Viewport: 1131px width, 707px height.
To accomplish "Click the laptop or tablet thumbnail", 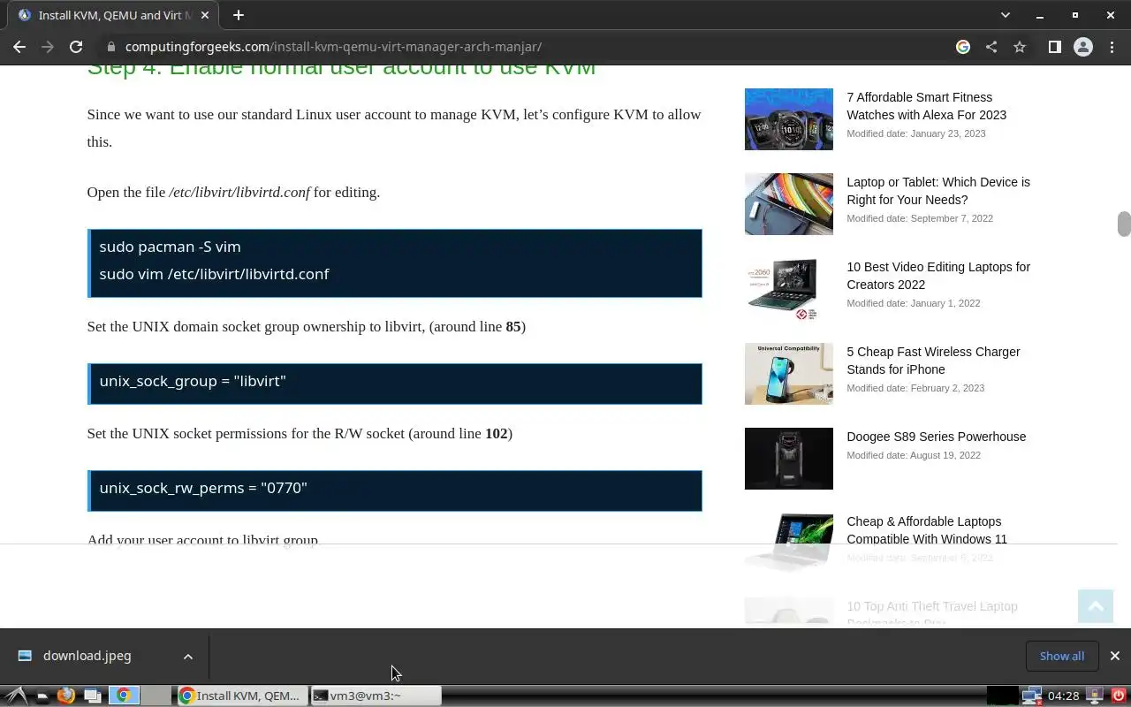I will [788, 204].
